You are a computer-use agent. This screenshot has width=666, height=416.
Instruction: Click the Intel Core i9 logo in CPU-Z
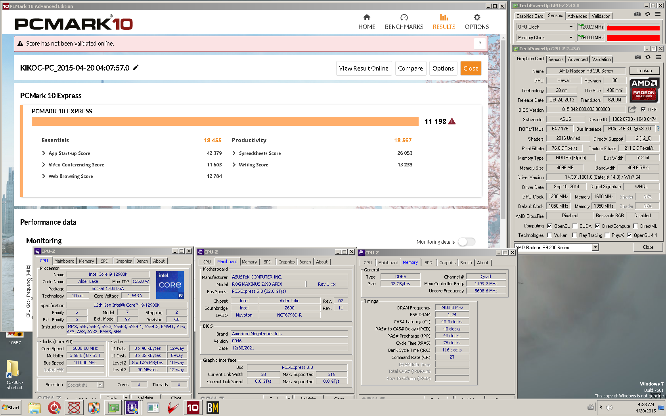(x=170, y=284)
